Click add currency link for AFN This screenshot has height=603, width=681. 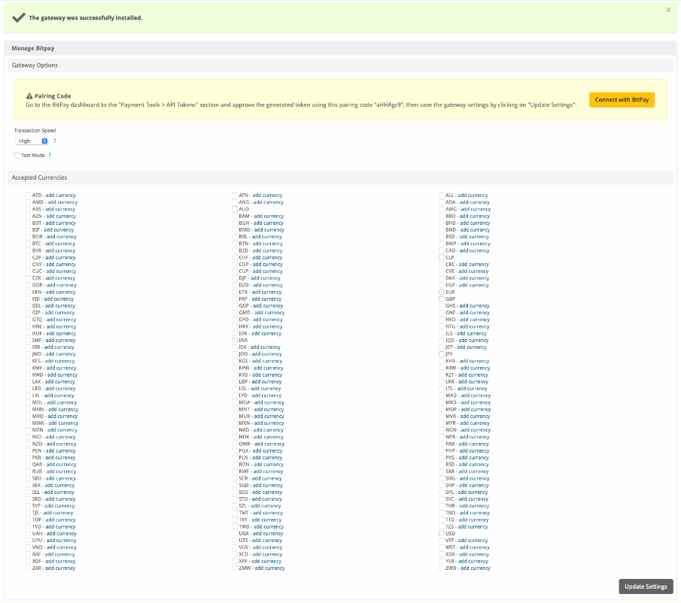pyautogui.click(x=267, y=195)
